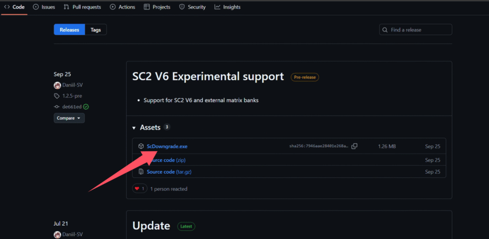Copy the sha256 hash of ScDowngrade.exe
489x239 pixels.
point(354,146)
